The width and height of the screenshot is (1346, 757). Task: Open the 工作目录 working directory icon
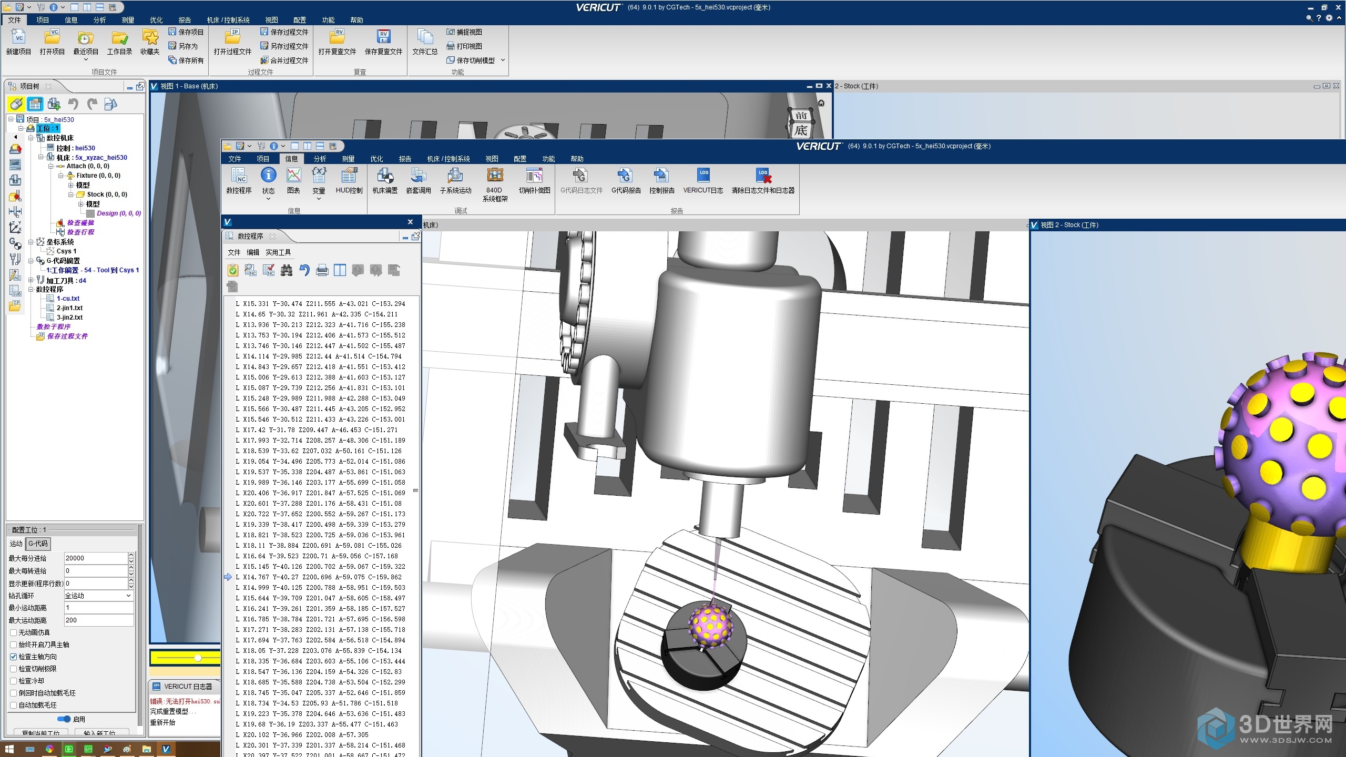119,37
